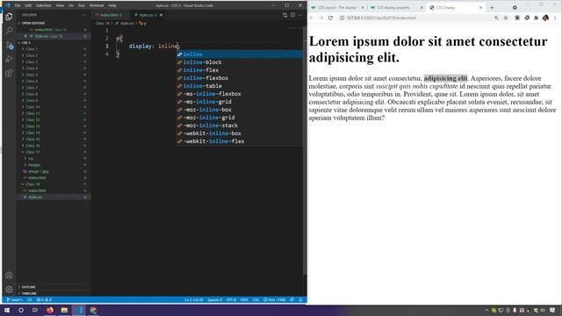Screen dimensions: 562x316
Task: Open Explorer panel more actions ellipsis
Action: pyautogui.click(x=84, y=15)
